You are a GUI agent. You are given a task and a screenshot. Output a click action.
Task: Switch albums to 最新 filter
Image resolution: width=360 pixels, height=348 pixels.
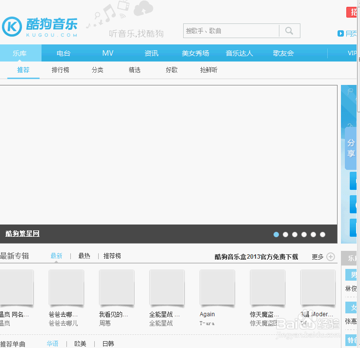coord(56,256)
